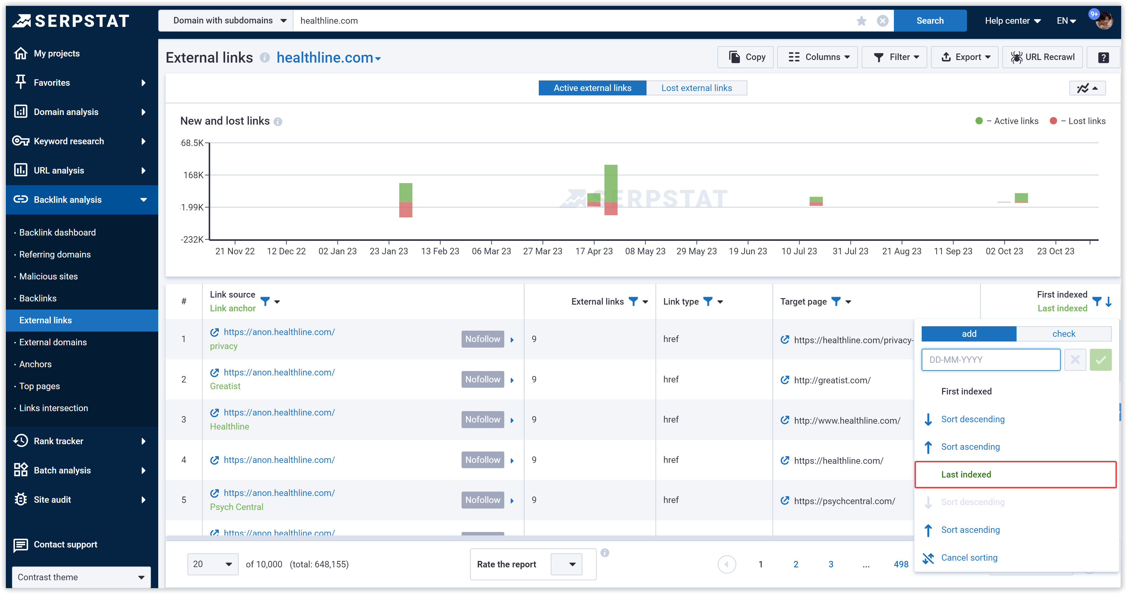The image size is (1127, 594).
Task: Open the help panel via the question mark icon
Action: coord(1103,57)
